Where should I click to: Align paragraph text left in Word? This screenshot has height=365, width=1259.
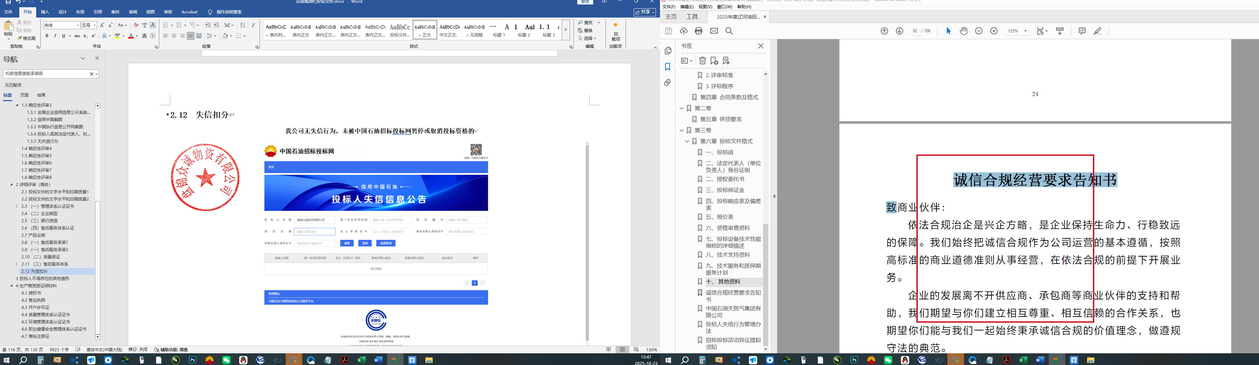[x=166, y=36]
